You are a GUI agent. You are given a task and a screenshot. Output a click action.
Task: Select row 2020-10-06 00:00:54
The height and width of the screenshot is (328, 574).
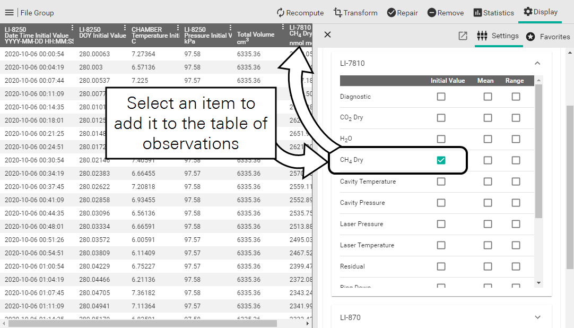[156, 54]
